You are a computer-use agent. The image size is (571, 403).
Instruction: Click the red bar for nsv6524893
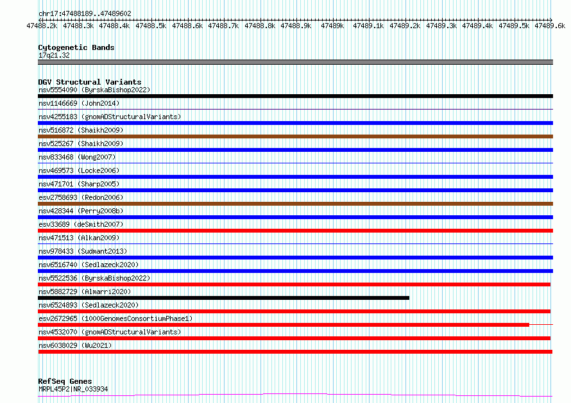click(x=294, y=311)
